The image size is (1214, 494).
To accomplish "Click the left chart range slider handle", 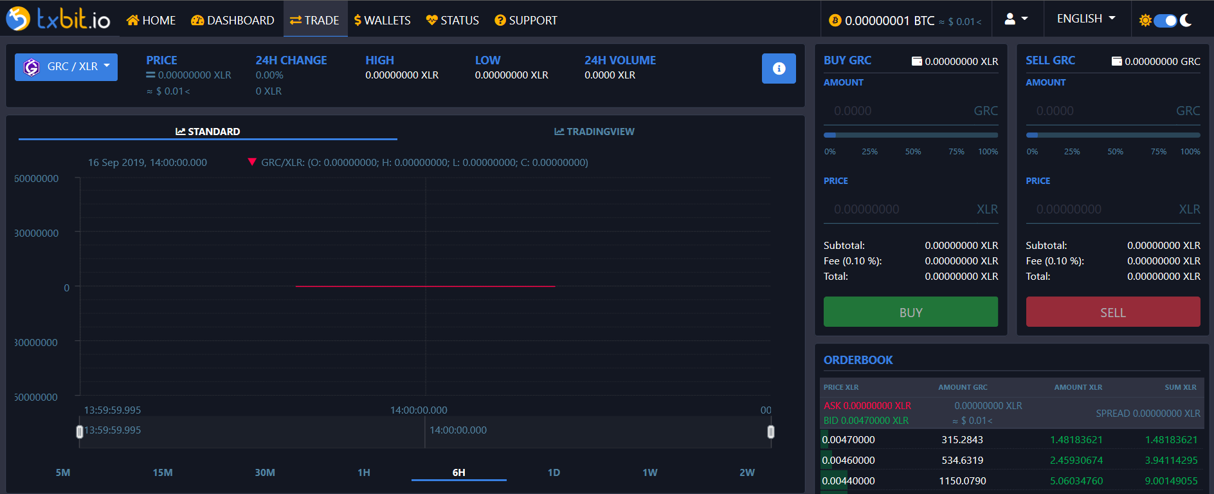I will 80,432.
